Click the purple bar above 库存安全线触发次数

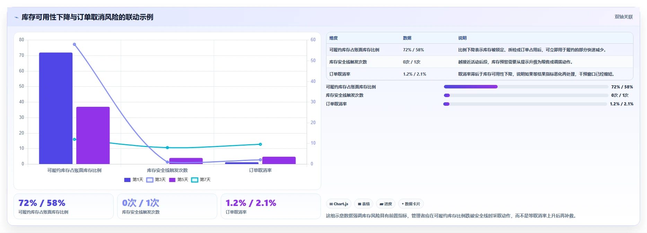point(186,161)
